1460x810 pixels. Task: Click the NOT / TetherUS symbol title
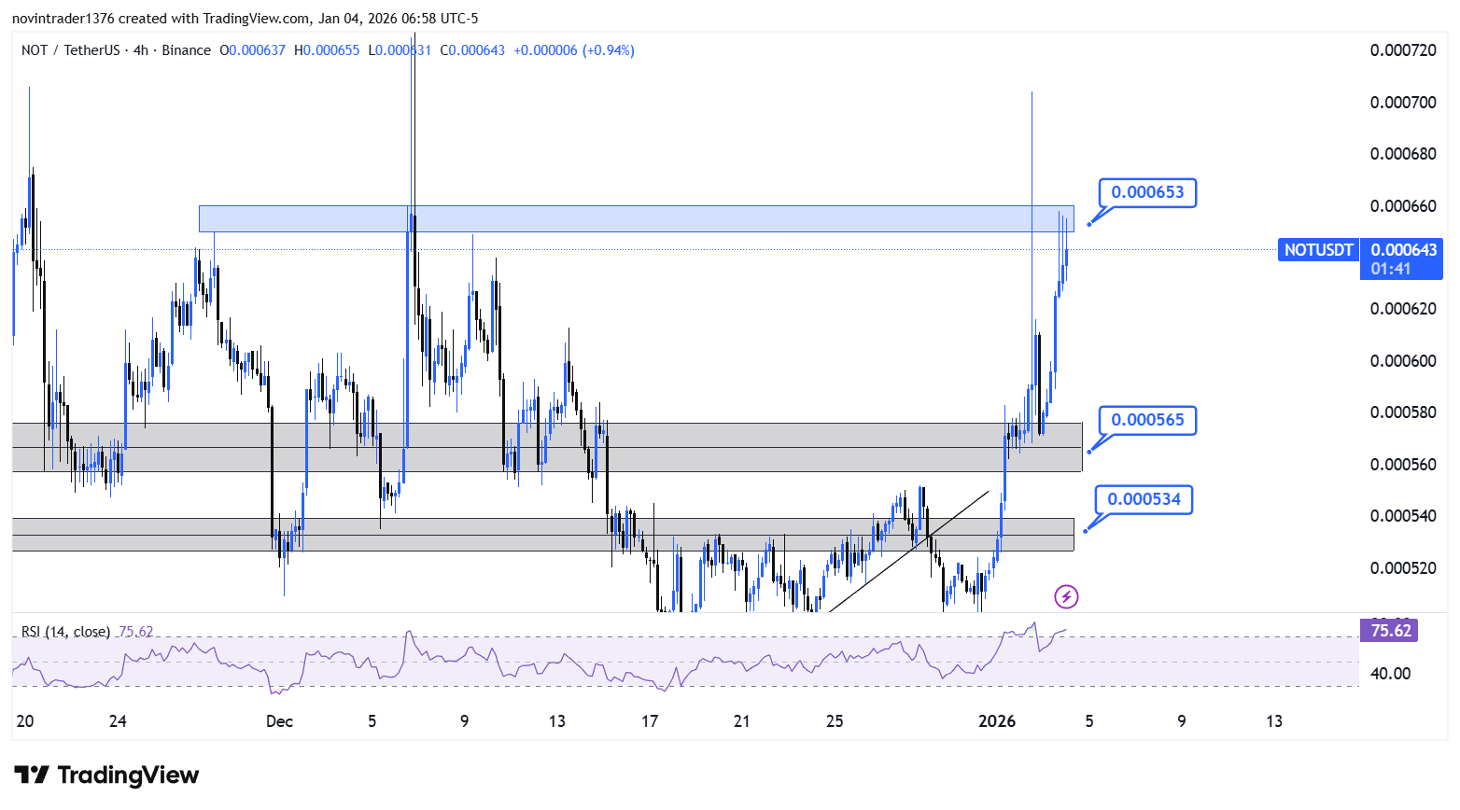71,50
